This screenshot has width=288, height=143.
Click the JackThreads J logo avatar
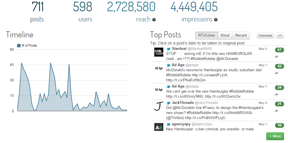(159, 106)
